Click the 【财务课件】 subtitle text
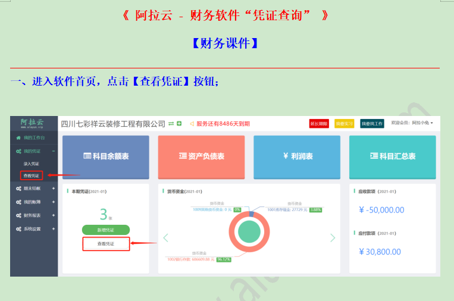This screenshot has width=454, height=301. point(226,43)
